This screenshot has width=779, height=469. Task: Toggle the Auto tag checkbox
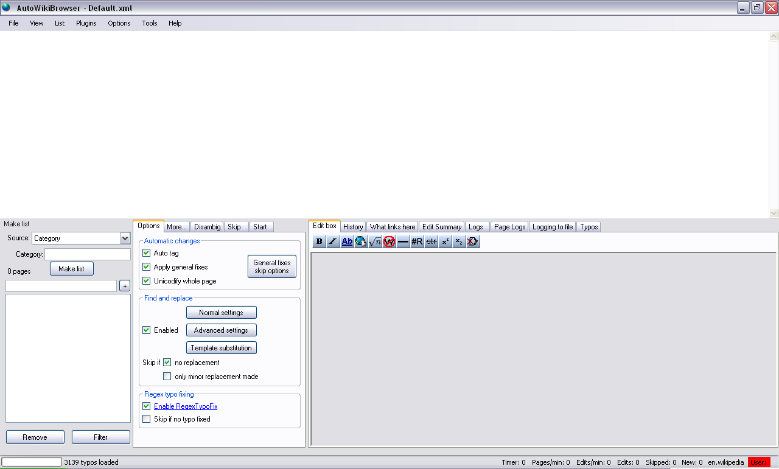[x=146, y=252]
